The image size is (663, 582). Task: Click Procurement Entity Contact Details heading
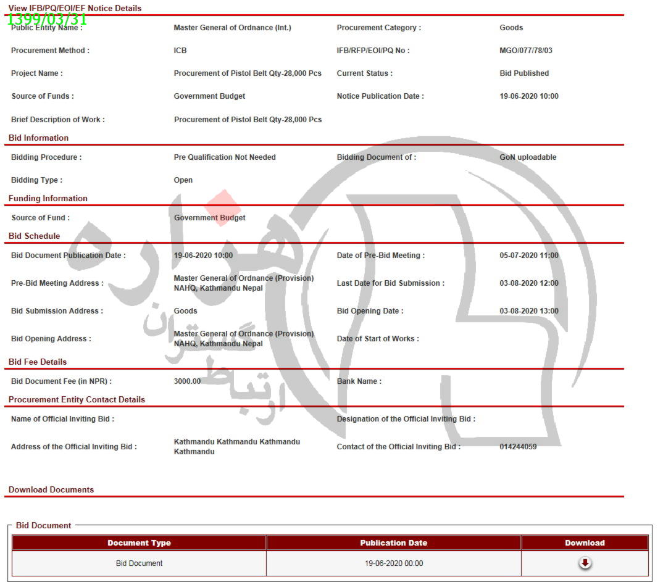[77, 399]
